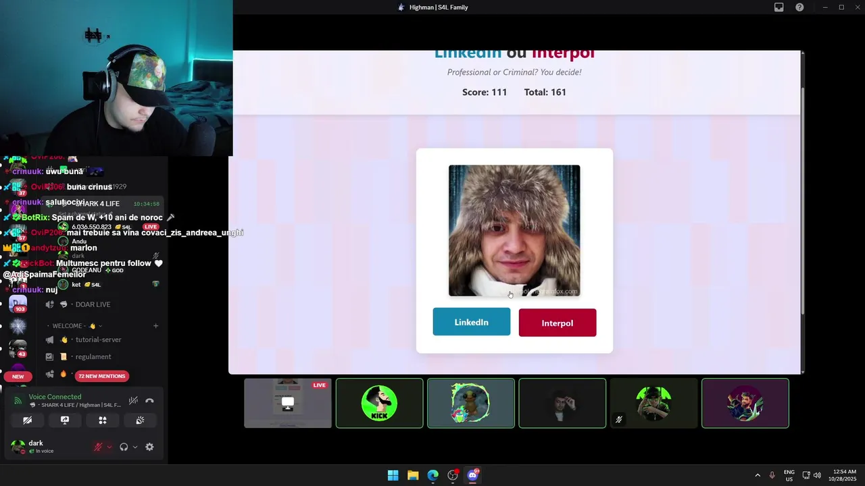Screen dimensions: 865x486
Task: Open Discord help icon in title bar
Action: 799,7
